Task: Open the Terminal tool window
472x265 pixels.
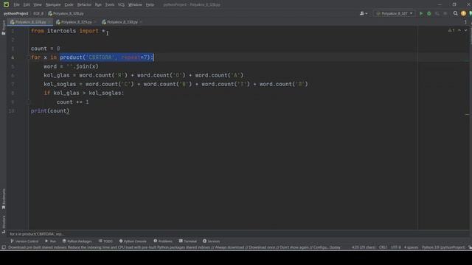Action: tap(188, 241)
